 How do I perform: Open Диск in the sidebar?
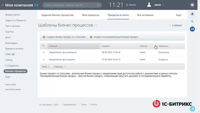[x=8, y=37]
